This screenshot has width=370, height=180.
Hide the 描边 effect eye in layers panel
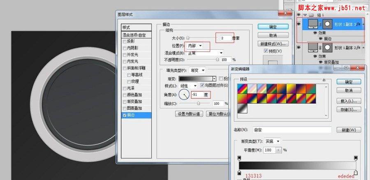[321, 39]
